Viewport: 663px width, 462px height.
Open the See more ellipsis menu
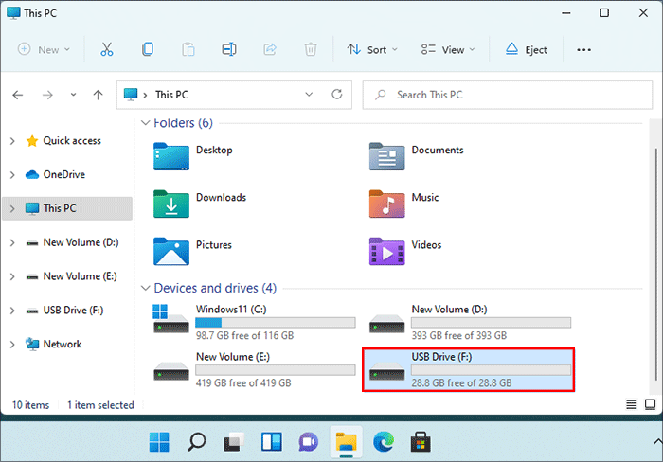tap(583, 49)
